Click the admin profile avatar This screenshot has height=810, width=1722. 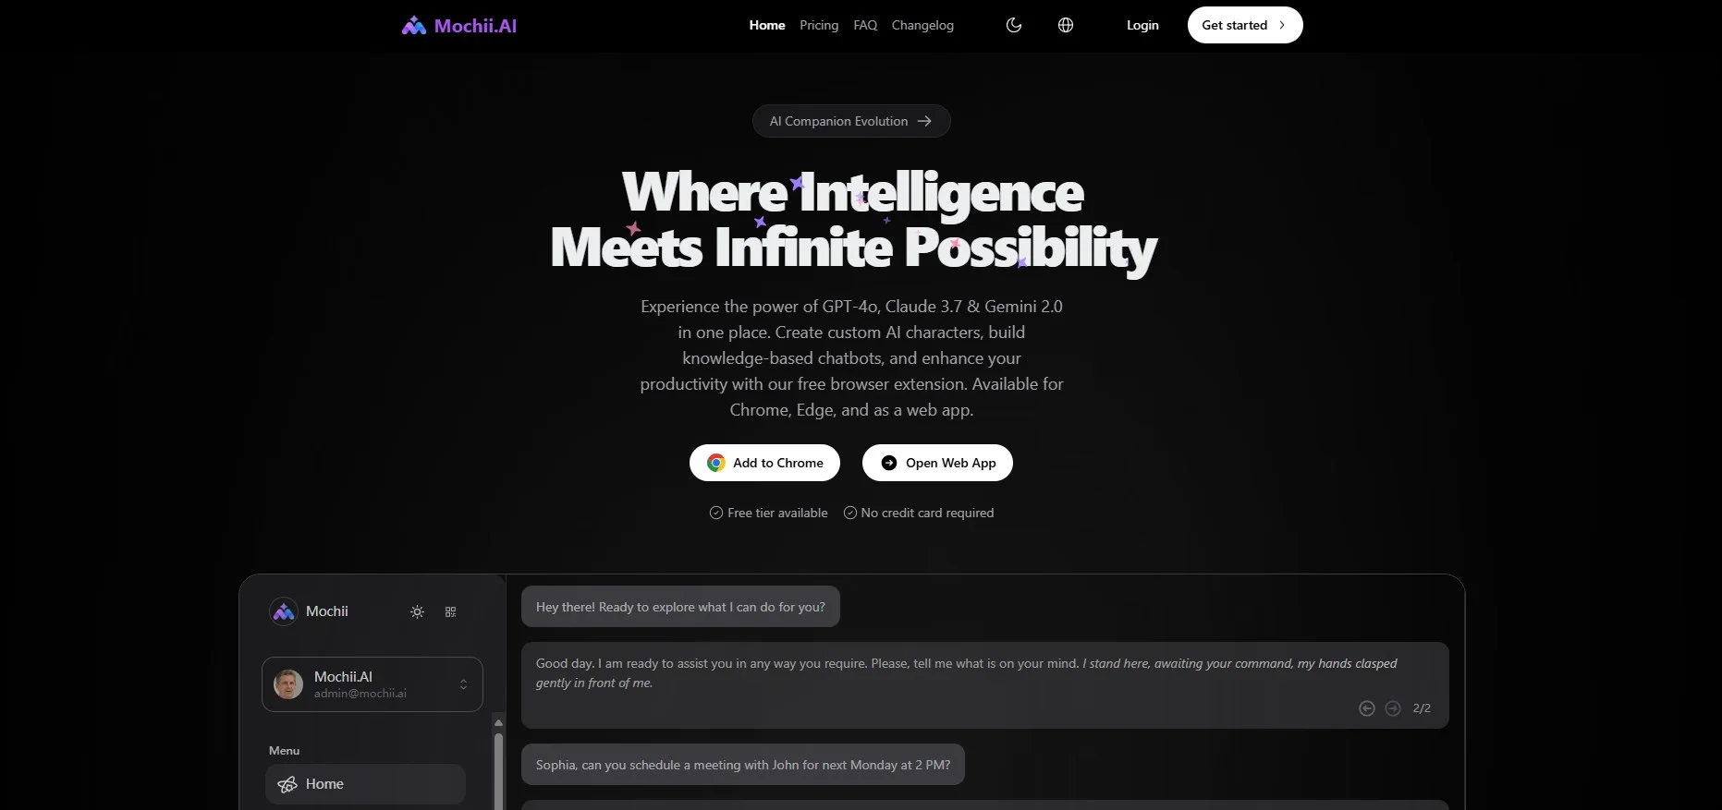click(288, 684)
